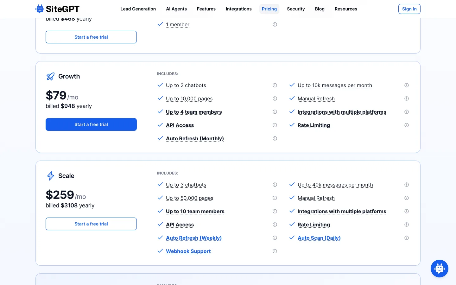Start a free trial for the $468 yearly plan
The width and height of the screenshot is (456, 285).
pos(91,37)
